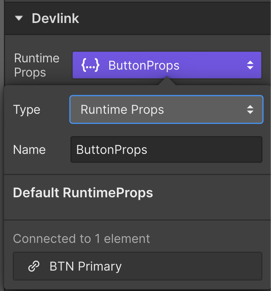The width and height of the screenshot is (271, 291).
Task: Click the BTN Primary text label
Action: tap(85, 267)
